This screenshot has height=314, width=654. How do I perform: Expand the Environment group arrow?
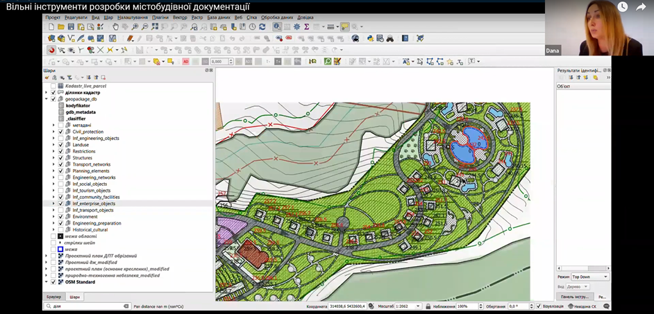[53, 216]
